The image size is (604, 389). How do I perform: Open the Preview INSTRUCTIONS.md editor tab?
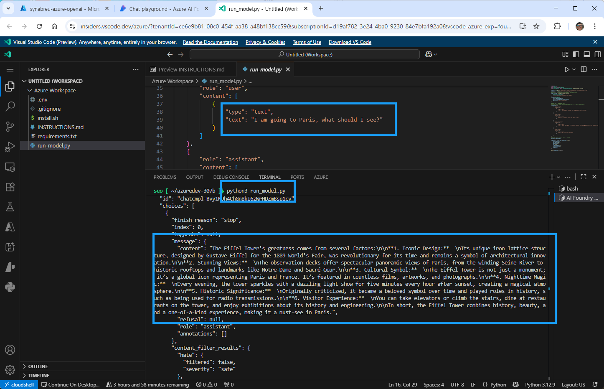tap(191, 69)
